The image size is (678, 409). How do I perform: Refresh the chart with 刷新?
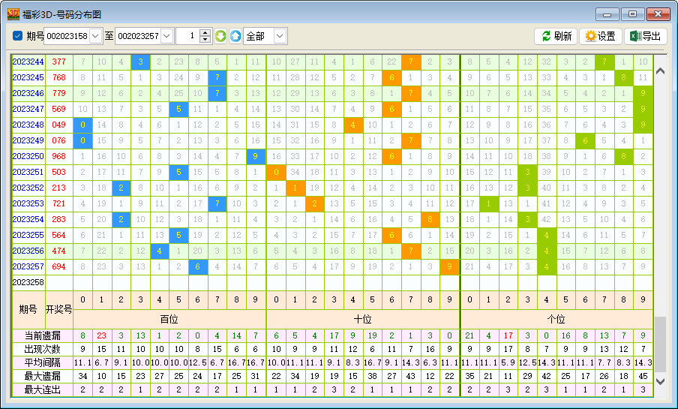555,36
